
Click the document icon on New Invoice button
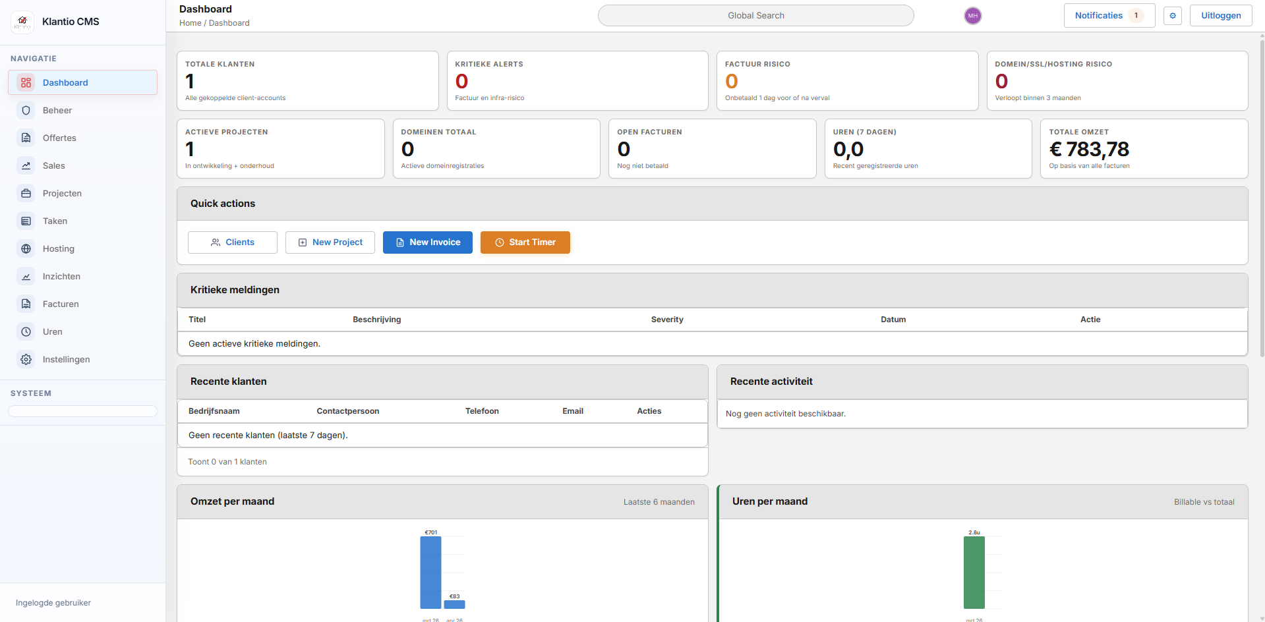point(400,242)
